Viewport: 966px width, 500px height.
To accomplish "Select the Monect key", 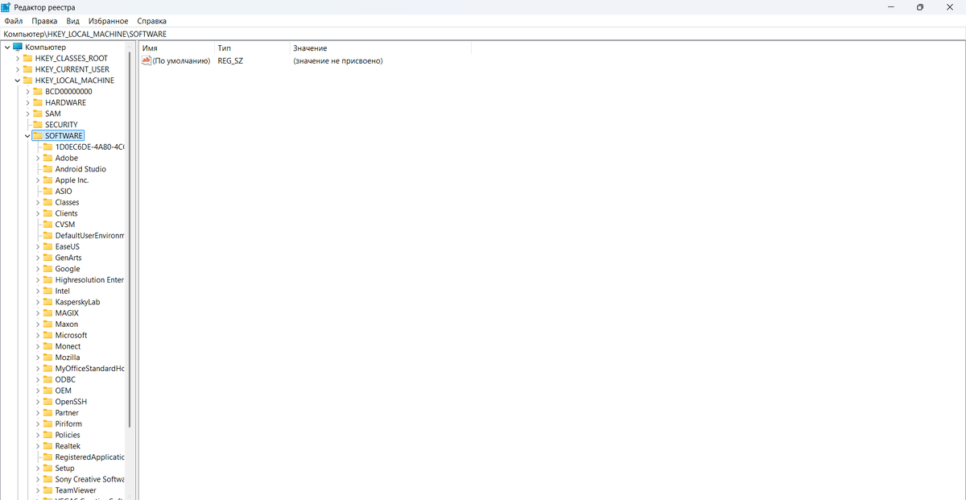I will click(x=68, y=346).
